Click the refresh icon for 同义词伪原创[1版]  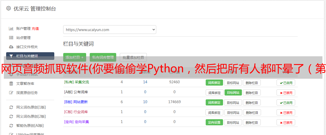tap(11, 107)
